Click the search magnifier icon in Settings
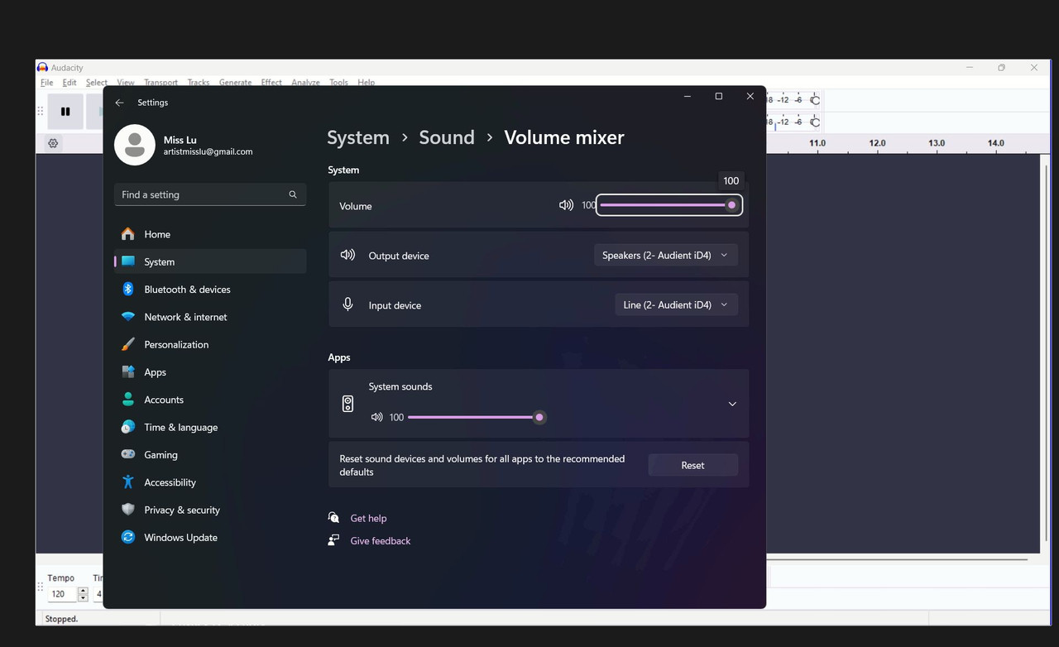Screen dimensions: 1059x647 293,194
